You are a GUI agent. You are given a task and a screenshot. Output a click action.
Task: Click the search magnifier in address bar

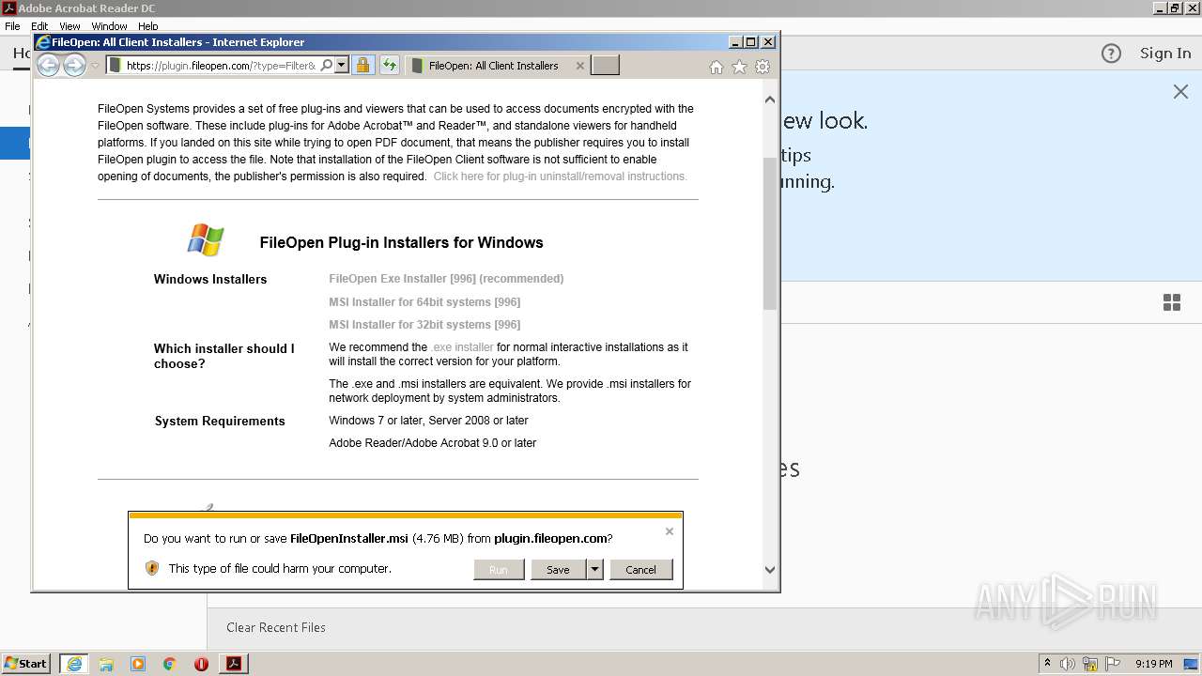[x=326, y=66]
